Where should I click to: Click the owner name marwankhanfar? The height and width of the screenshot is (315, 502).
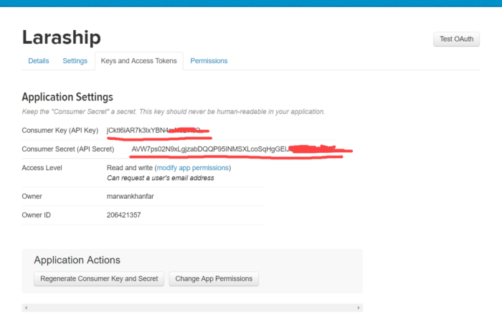click(130, 196)
